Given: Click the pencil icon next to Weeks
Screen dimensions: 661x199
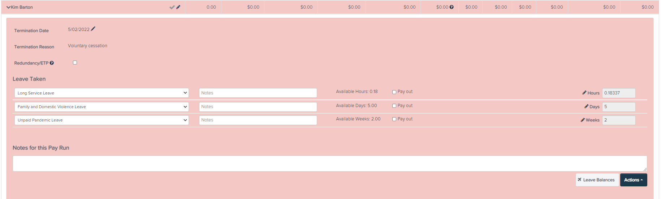Looking at the screenshot, I should click(583, 120).
